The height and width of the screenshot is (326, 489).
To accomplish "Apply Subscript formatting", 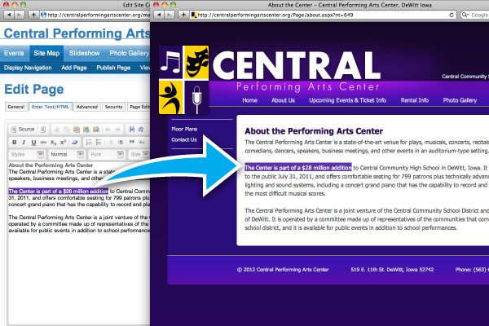I will pos(53,143).
